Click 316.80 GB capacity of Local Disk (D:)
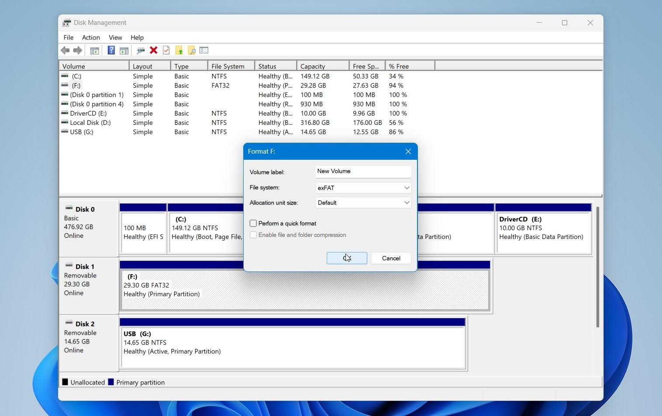 click(315, 123)
